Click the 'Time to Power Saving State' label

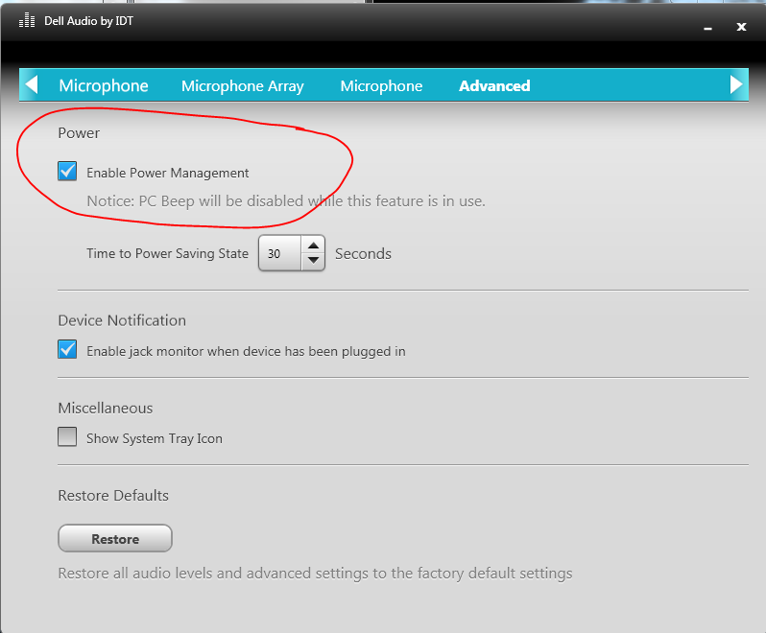[168, 254]
